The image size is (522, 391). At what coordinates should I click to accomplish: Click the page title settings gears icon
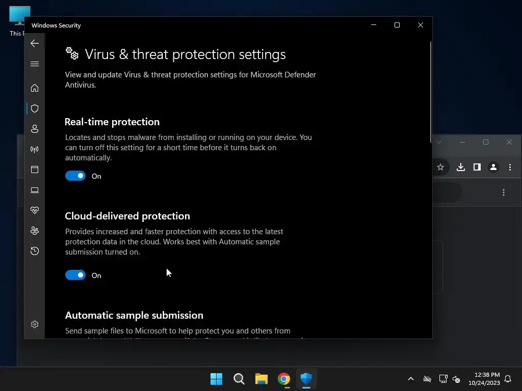[72, 53]
